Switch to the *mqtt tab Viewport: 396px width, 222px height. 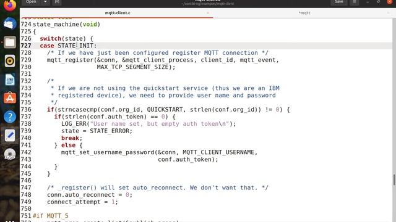point(304,13)
